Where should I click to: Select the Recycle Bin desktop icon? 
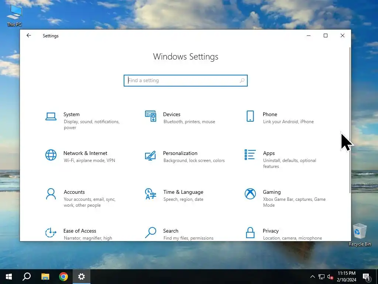(360, 234)
